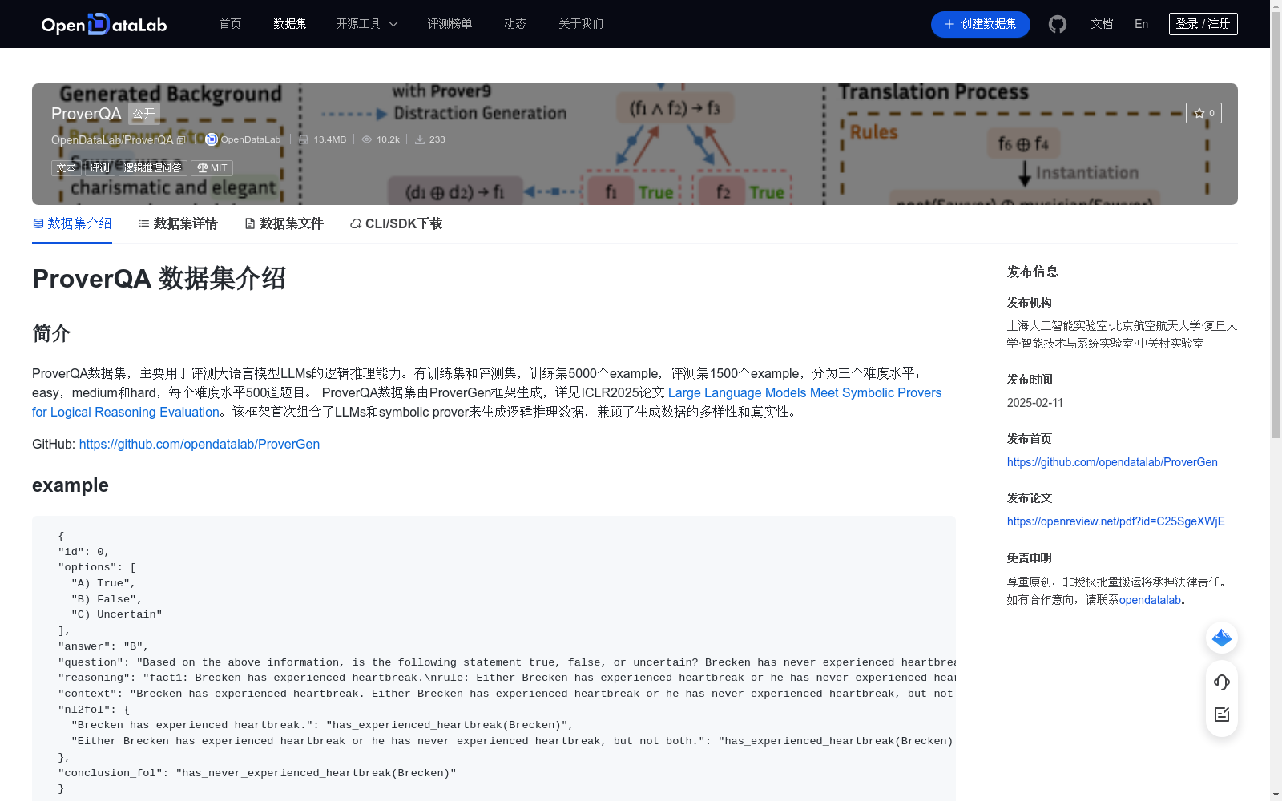1282x801 pixels.
Task: Copy the OpenDataLab/ProverQA path icon
Action: 181,140
